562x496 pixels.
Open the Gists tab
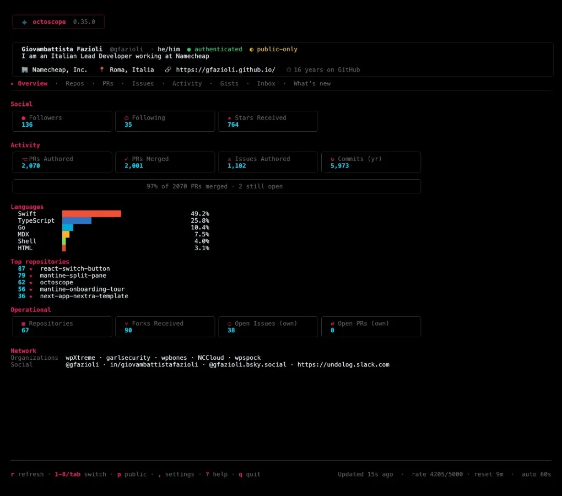point(229,84)
